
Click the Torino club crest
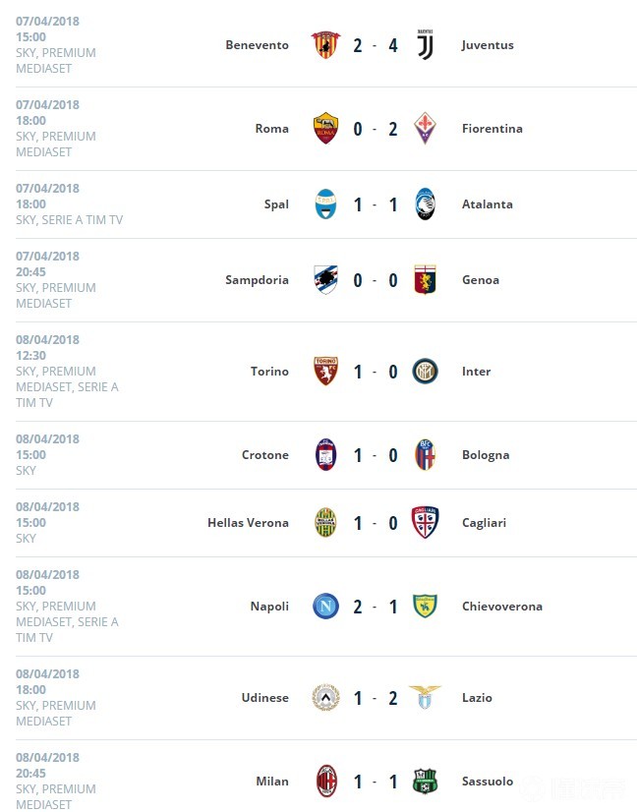(x=325, y=372)
